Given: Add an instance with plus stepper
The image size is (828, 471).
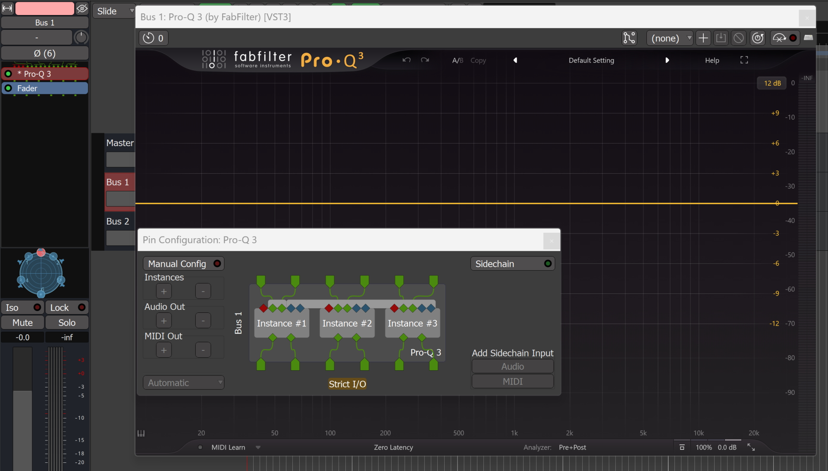Looking at the screenshot, I should (x=164, y=291).
